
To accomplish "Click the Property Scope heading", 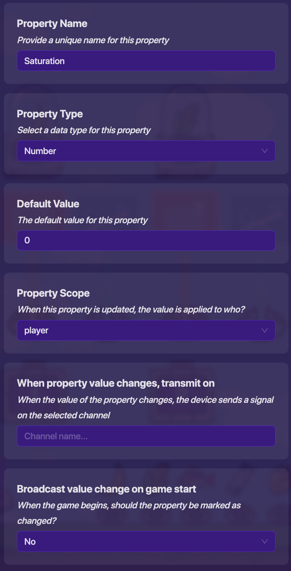I will click(x=53, y=293).
